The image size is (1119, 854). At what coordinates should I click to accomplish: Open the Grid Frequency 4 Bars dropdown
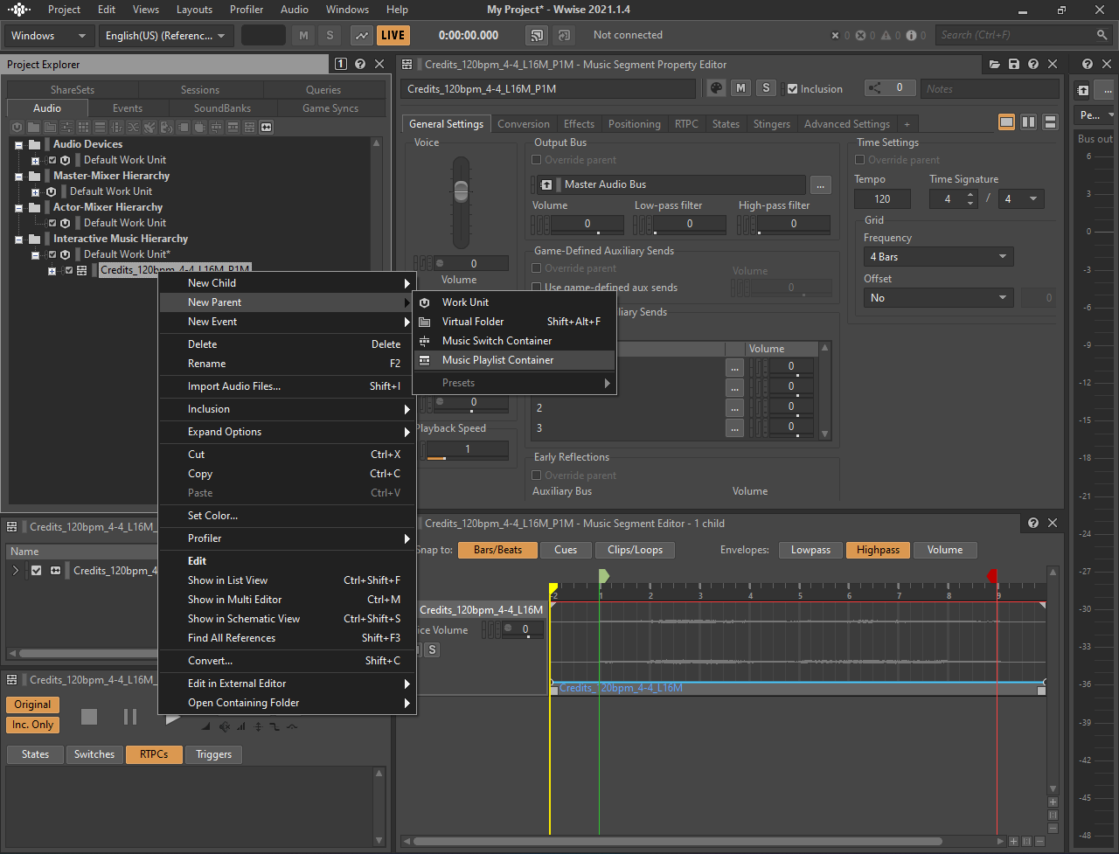point(938,257)
